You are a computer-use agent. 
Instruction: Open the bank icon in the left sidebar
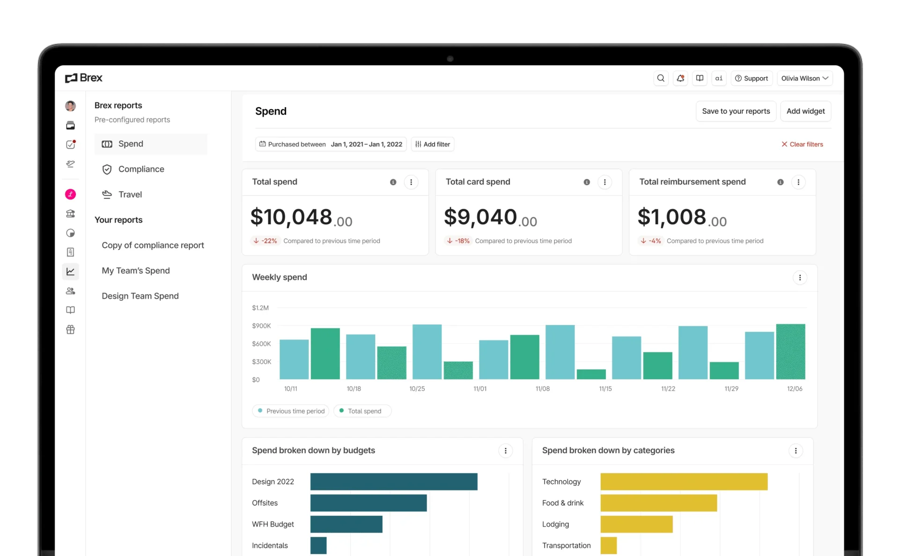click(x=71, y=213)
